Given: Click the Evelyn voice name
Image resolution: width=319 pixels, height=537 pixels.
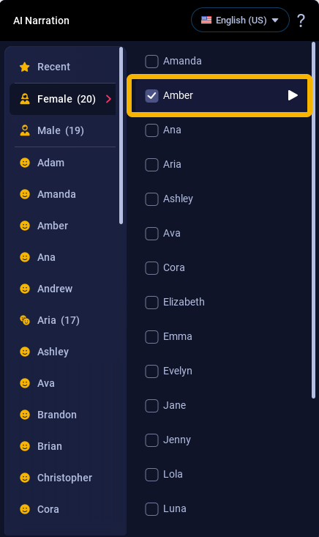Looking at the screenshot, I should pyautogui.click(x=178, y=371).
